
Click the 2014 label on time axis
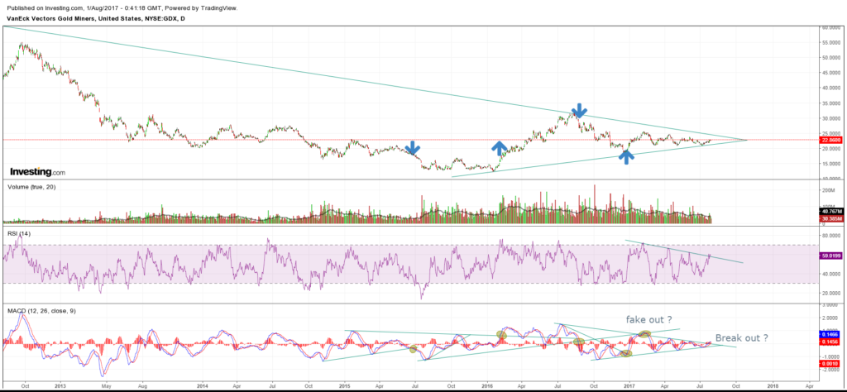pos(203,386)
